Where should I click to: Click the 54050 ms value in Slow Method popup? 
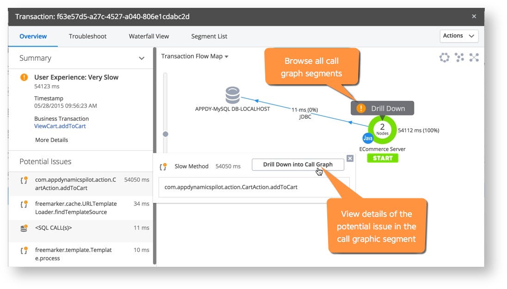[x=228, y=166]
